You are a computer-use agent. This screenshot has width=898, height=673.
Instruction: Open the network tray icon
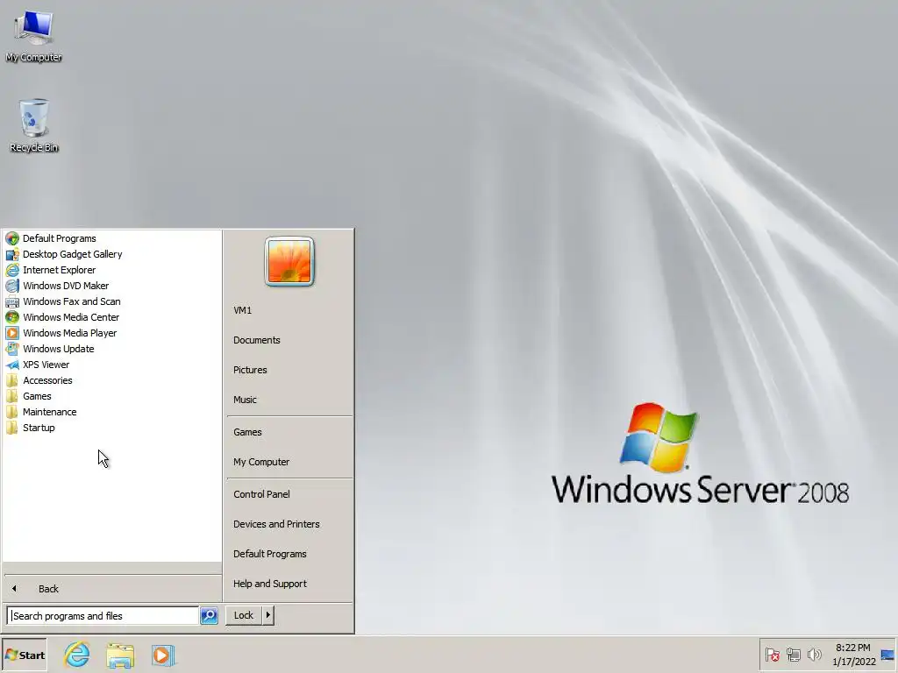(793, 655)
